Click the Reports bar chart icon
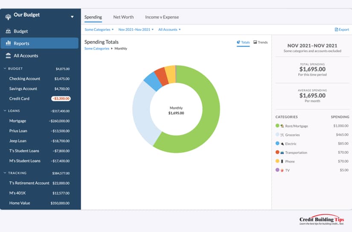Image resolution: width=352 pixels, height=232 pixels. pyautogui.click(x=8, y=43)
